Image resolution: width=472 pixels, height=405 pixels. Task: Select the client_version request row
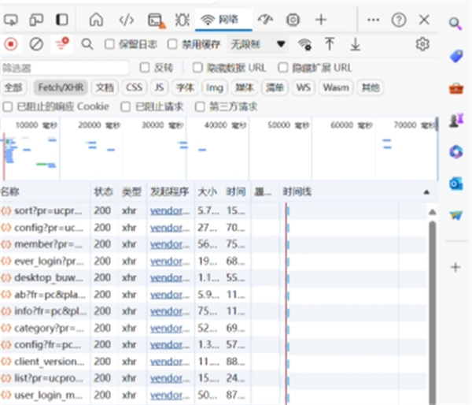[x=214, y=362]
